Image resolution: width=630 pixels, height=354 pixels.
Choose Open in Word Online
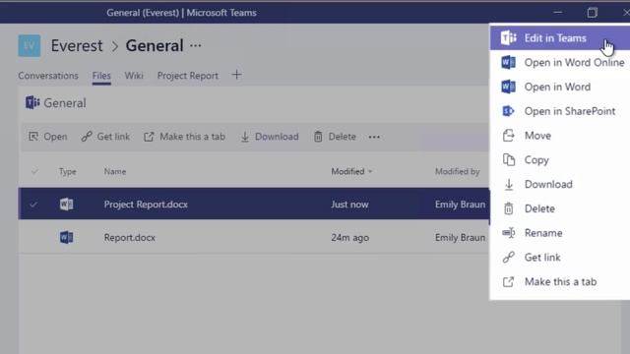coord(560,63)
